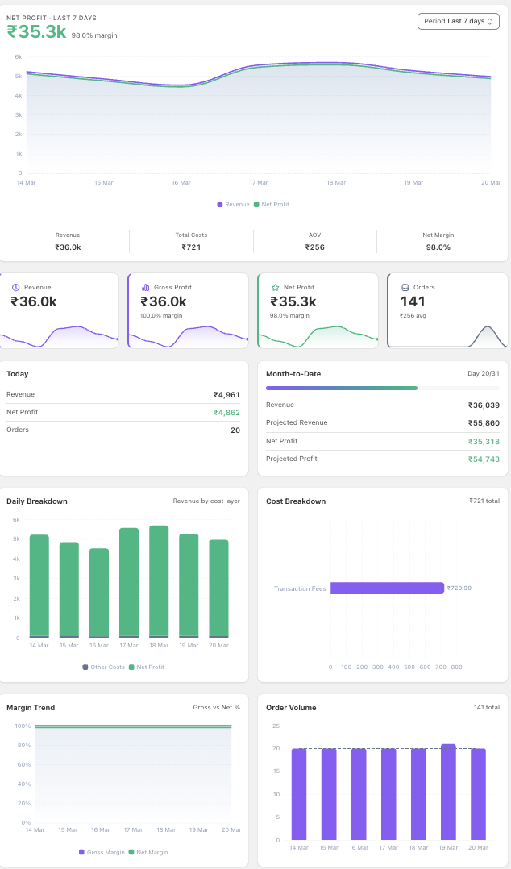511x869 pixels.
Task: Toggle Other Costs legend in Daily Breakdown
Action: click(104, 667)
